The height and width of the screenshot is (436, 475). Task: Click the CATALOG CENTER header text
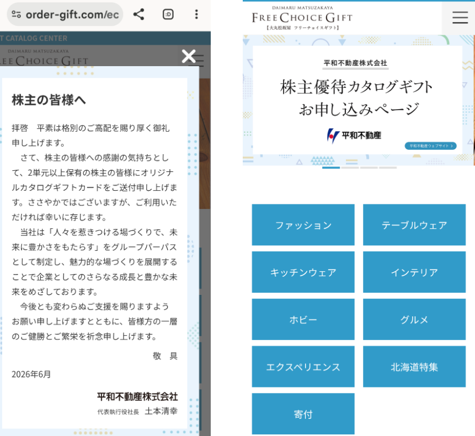pos(34,39)
